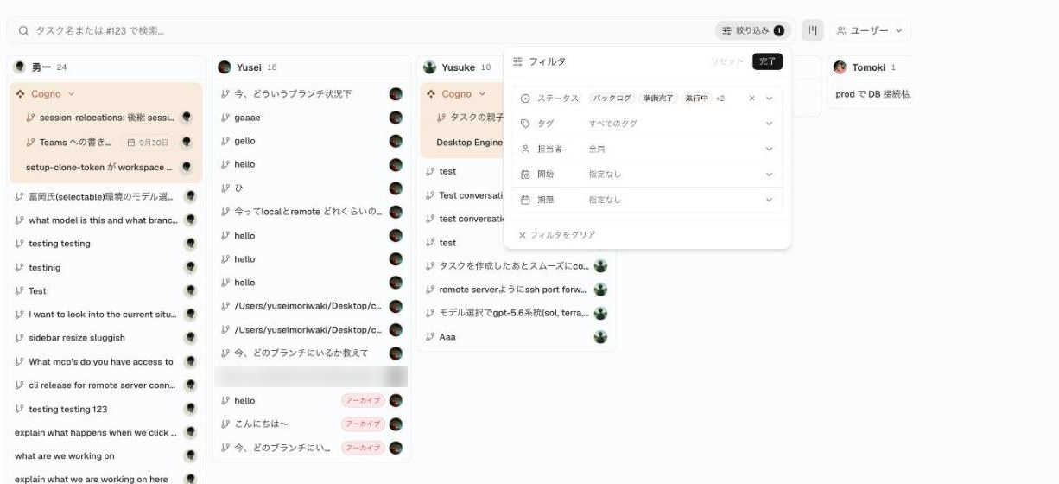Click the バックログ status chip
The height and width of the screenshot is (484, 1059).
(x=612, y=99)
